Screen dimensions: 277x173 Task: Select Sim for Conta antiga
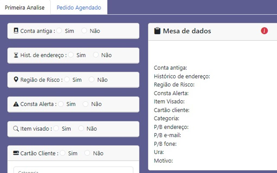point(59,31)
